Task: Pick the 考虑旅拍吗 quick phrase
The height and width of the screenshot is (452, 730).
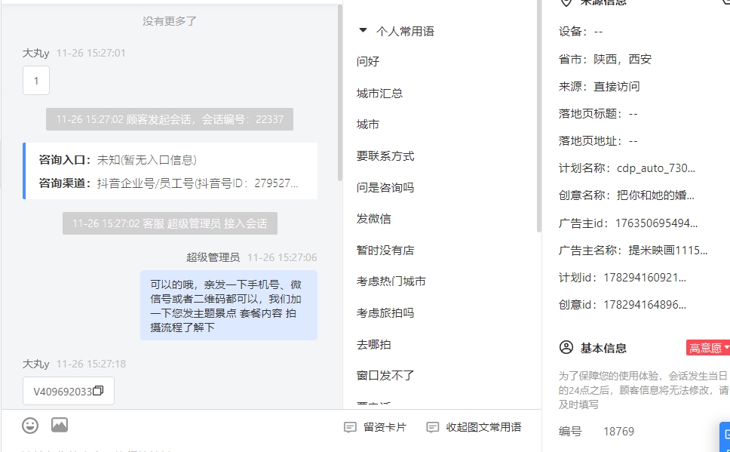Action: (x=385, y=312)
